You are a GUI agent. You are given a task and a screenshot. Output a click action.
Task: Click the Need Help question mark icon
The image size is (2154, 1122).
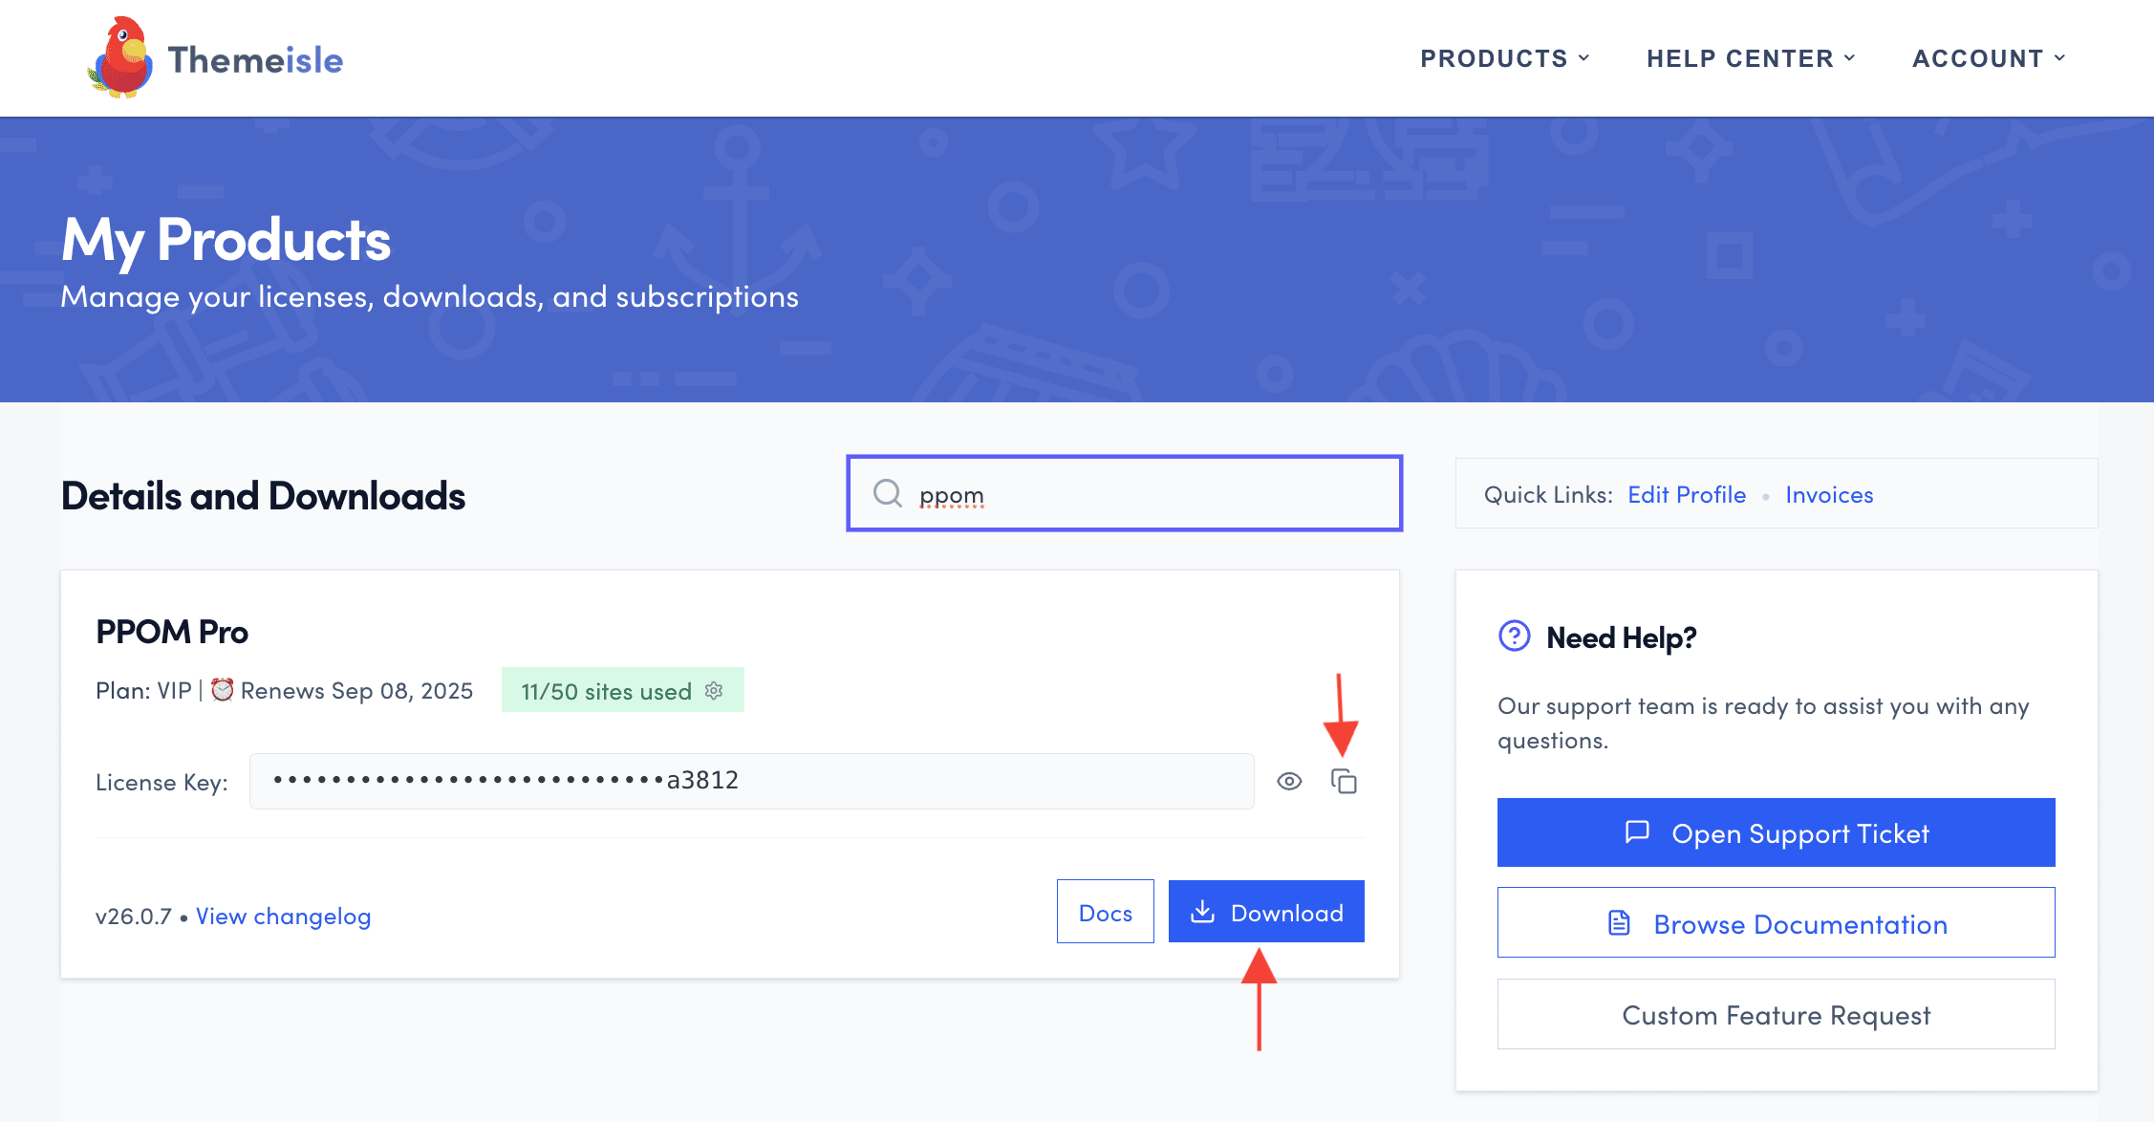[1514, 636]
